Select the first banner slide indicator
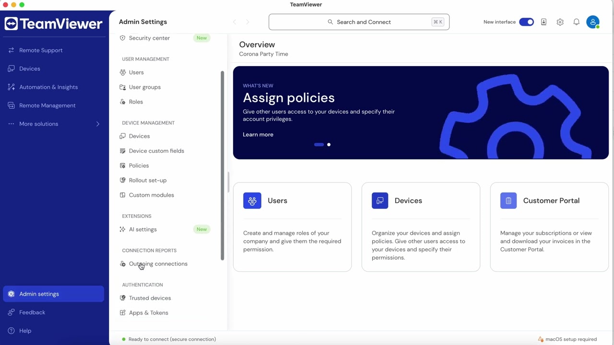 (x=319, y=145)
